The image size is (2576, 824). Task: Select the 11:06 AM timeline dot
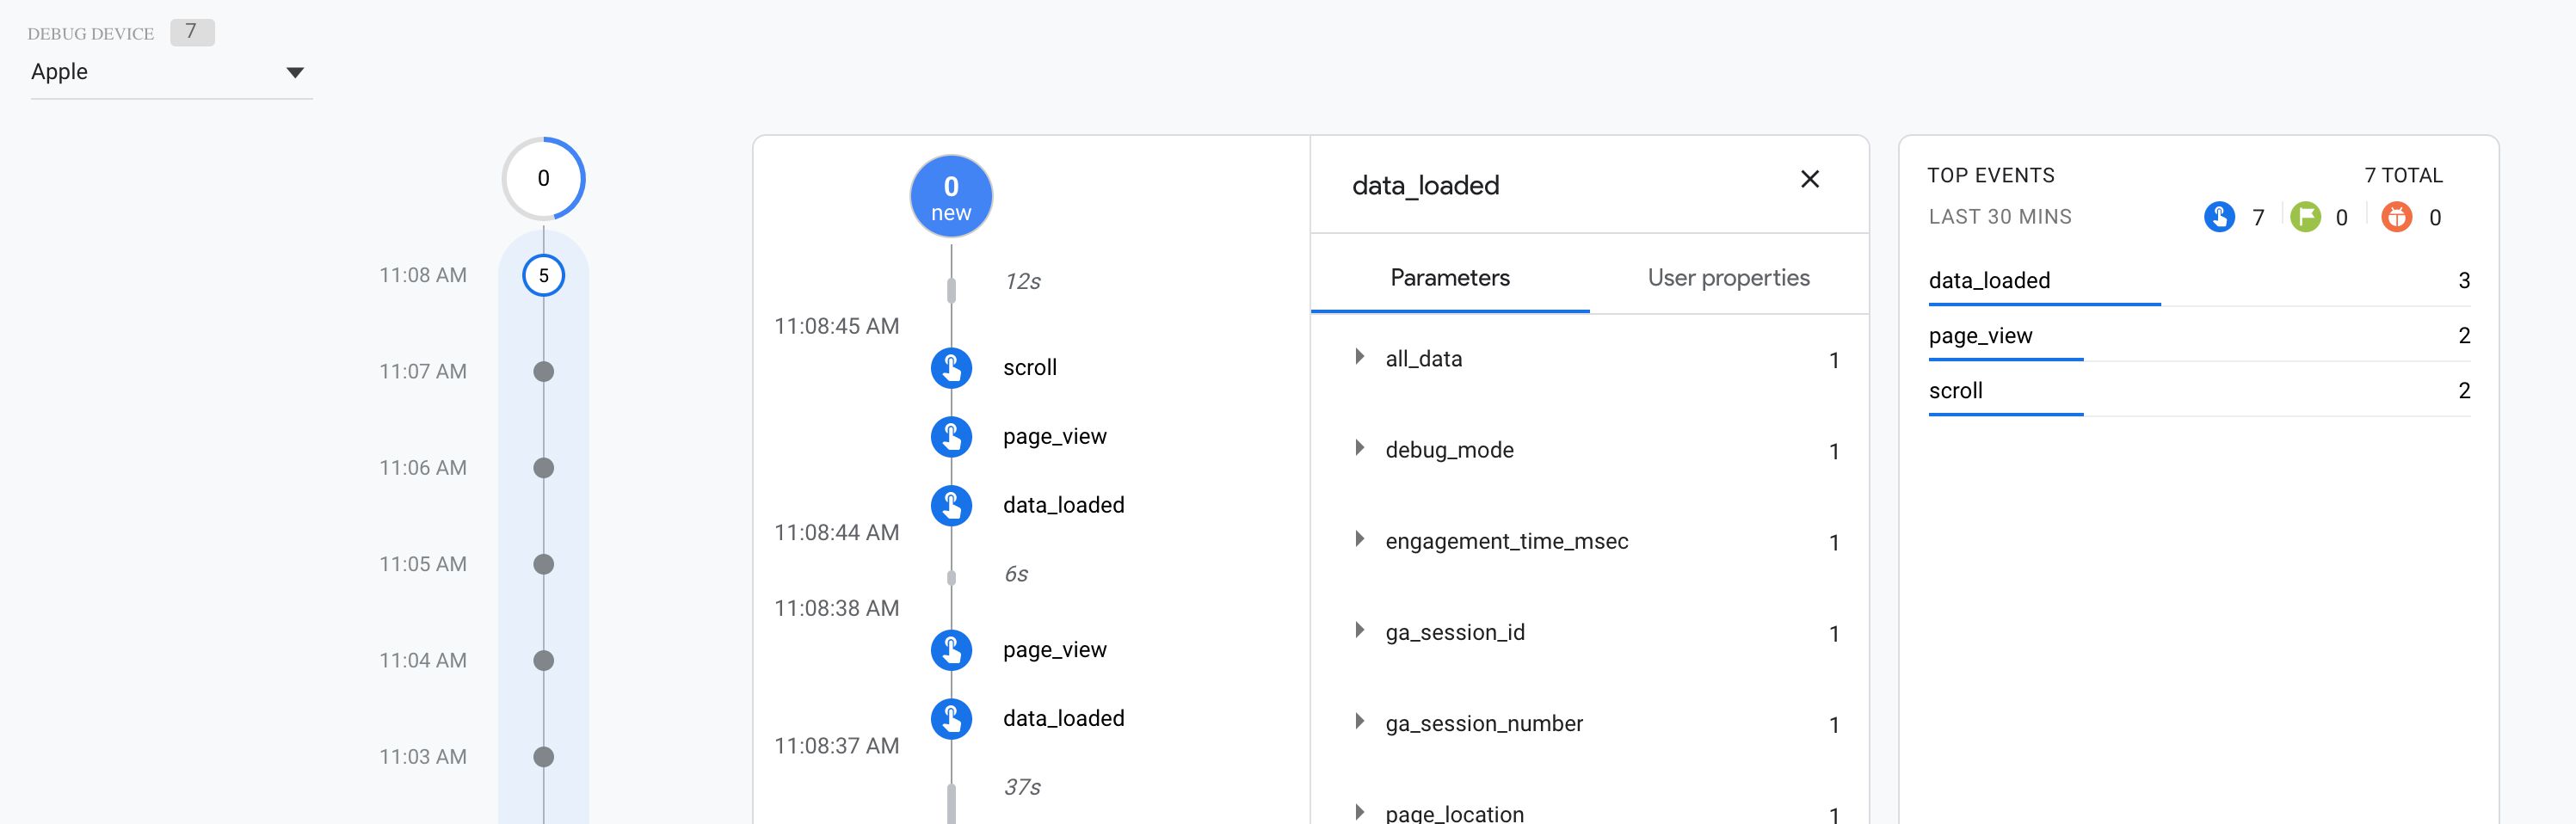pyautogui.click(x=543, y=468)
